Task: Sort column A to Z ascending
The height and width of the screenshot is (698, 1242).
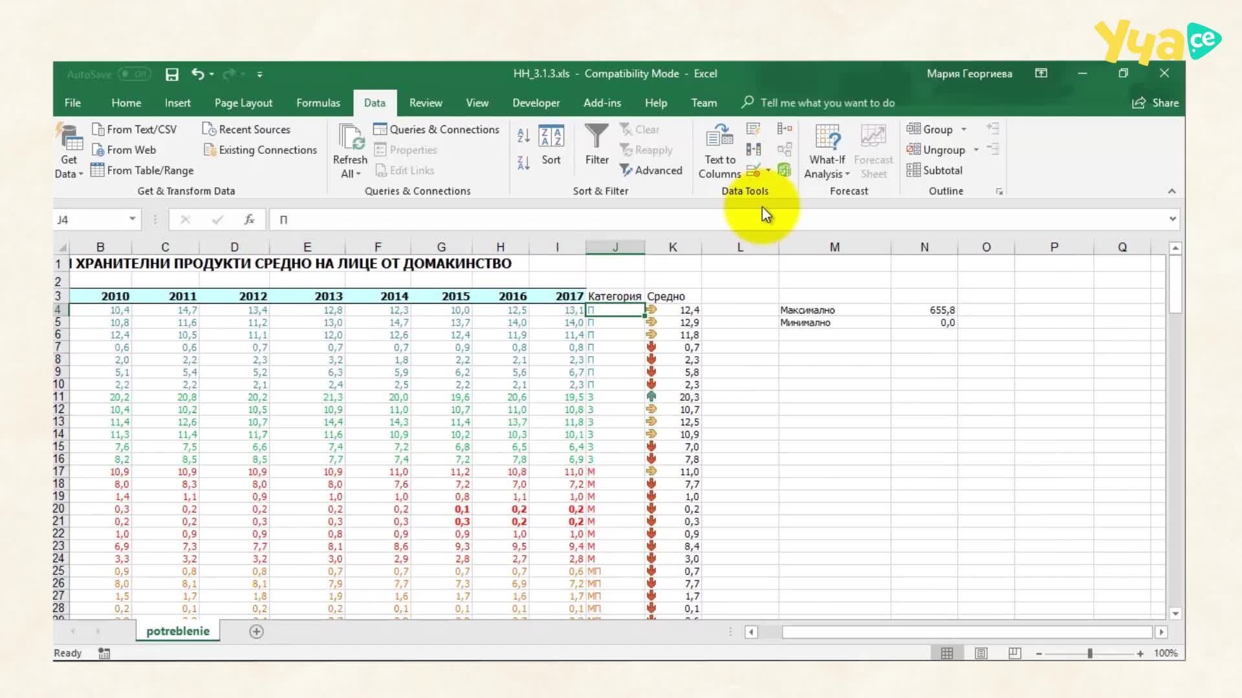Action: 523,135
